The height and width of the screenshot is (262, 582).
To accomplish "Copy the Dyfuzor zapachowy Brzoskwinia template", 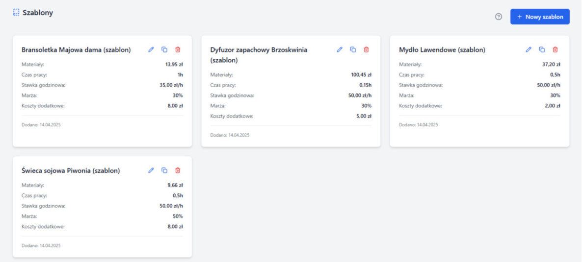I will tap(353, 49).
